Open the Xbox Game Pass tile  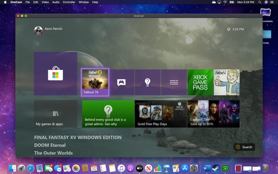[x=200, y=82]
